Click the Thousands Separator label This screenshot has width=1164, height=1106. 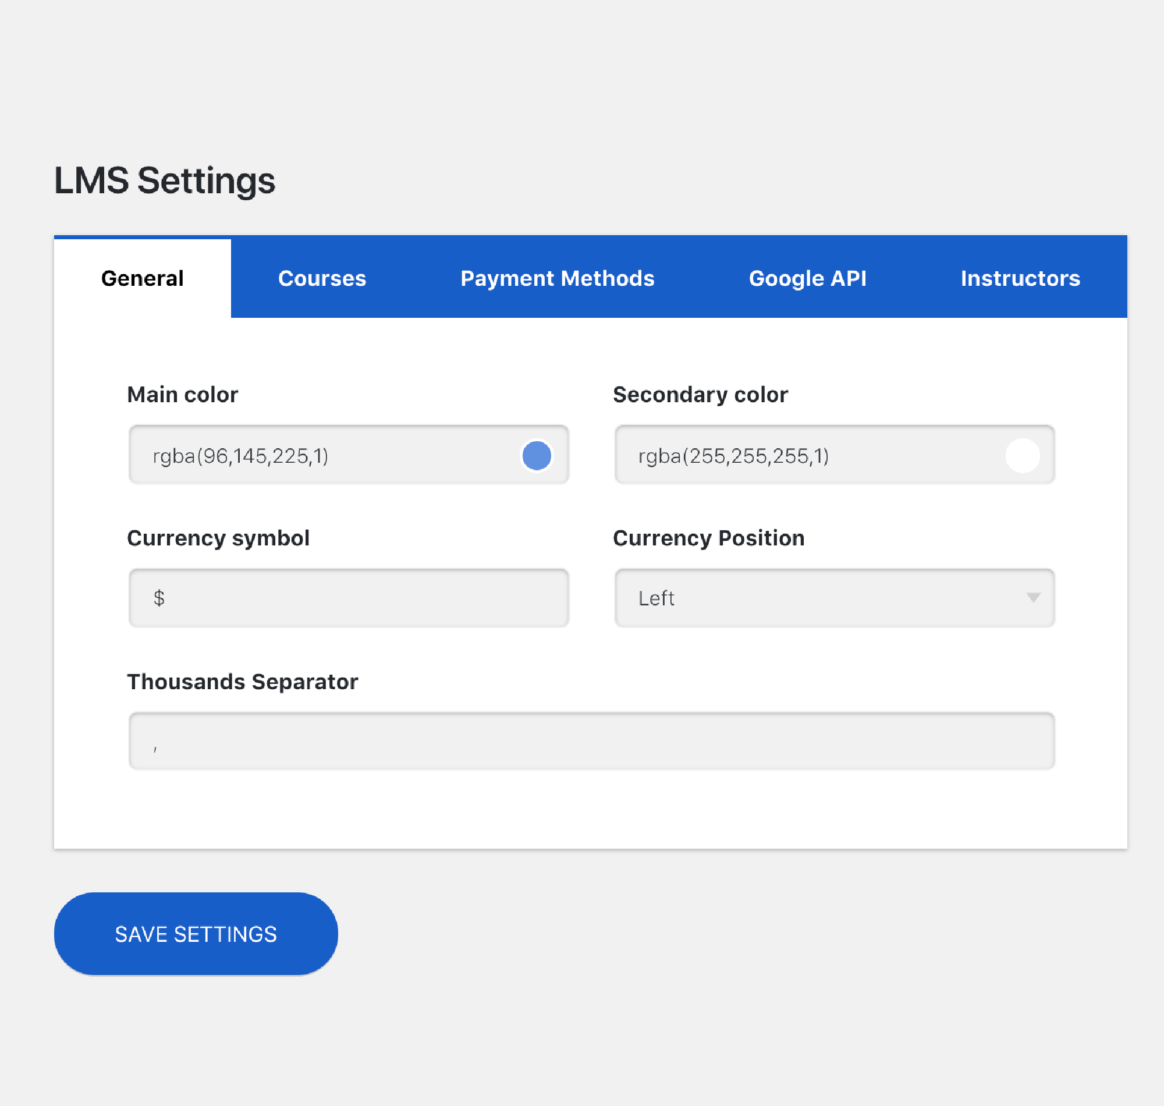[x=242, y=682]
